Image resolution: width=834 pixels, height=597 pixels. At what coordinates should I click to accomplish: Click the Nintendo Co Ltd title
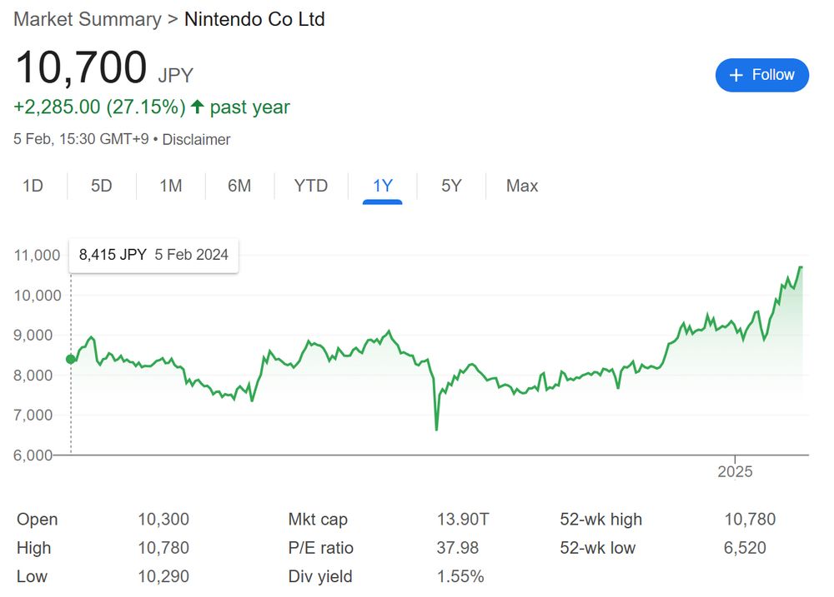click(x=254, y=19)
